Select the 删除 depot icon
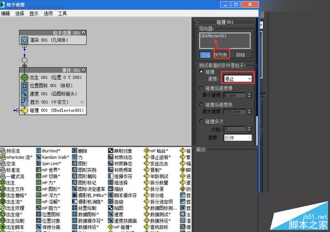The image size is (330, 232). pyautogui.click(x=75, y=151)
